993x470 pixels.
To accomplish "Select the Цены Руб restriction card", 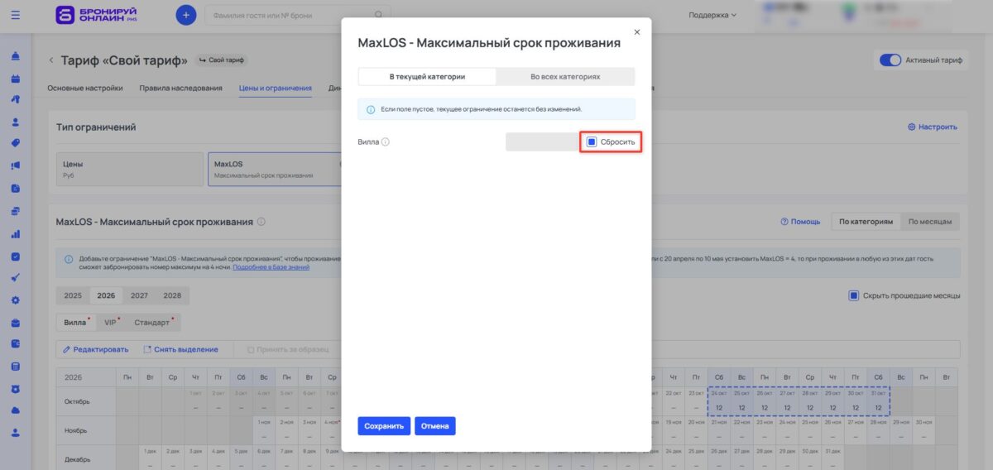I will 130,169.
